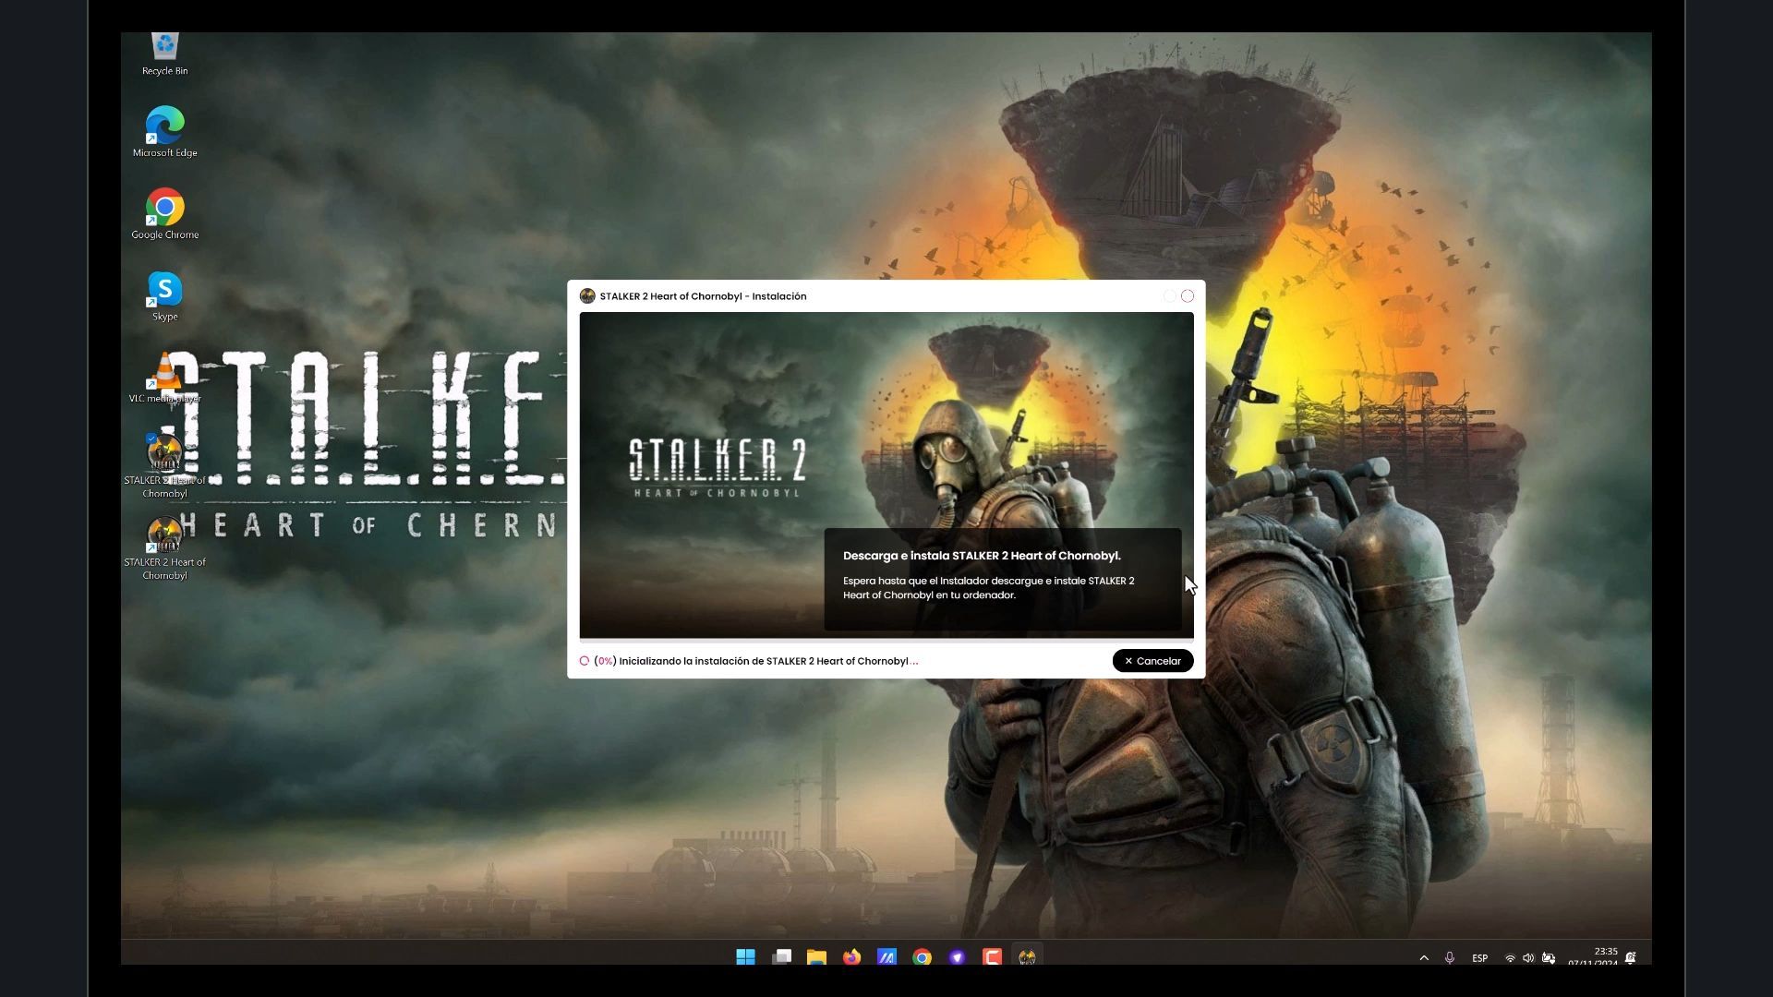Viewport: 1773px width, 997px height.
Task: Select the lower STALKER 2 Heart of Chornobyl shortcut
Action: point(164,548)
